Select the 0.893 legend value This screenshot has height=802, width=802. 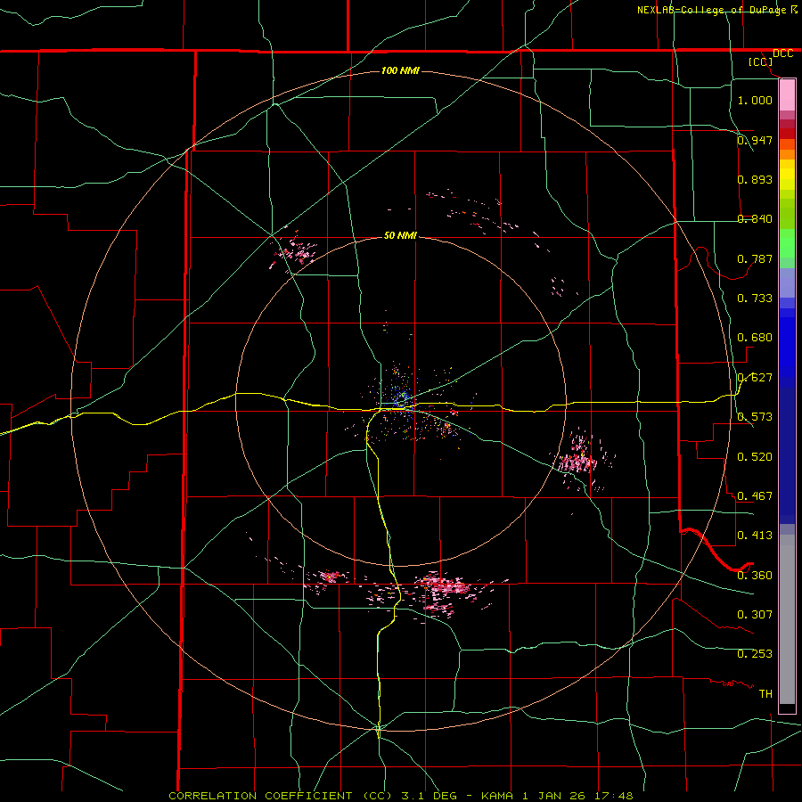(x=755, y=179)
